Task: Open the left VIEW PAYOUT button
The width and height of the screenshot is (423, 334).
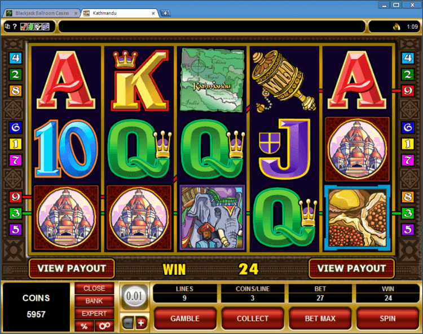Action: pyautogui.click(x=72, y=269)
